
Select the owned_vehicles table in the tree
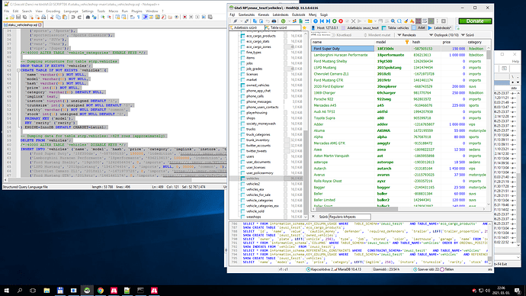(258, 85)
